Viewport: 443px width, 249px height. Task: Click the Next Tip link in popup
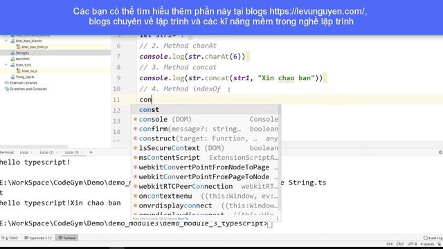click(x=183, y=219)
